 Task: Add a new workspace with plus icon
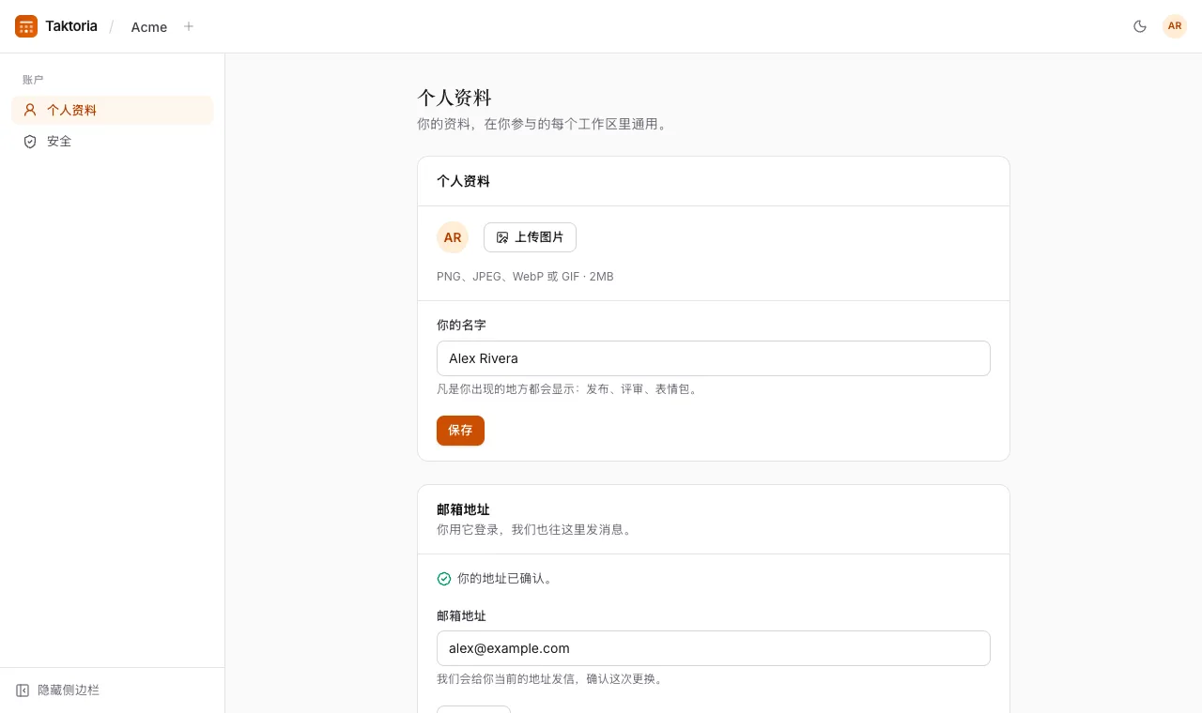(189, 26)
